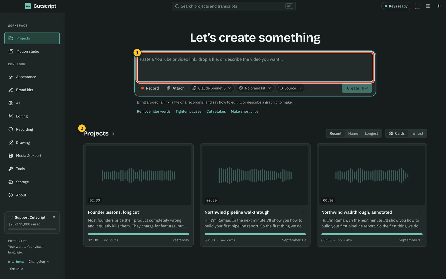Click the Cards grid view icon
The image size is (446, 279).
click(x=391, y=133)
